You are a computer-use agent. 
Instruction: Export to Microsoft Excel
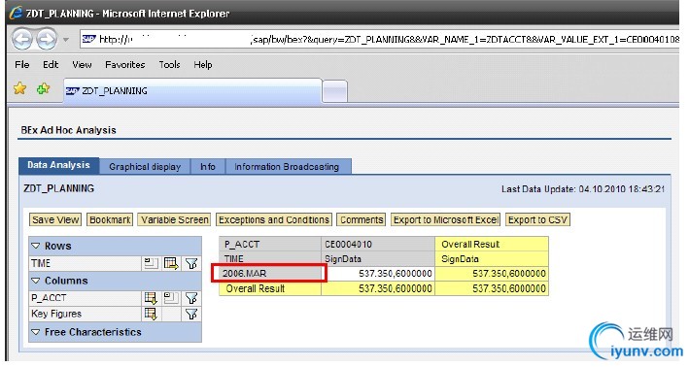445,220
